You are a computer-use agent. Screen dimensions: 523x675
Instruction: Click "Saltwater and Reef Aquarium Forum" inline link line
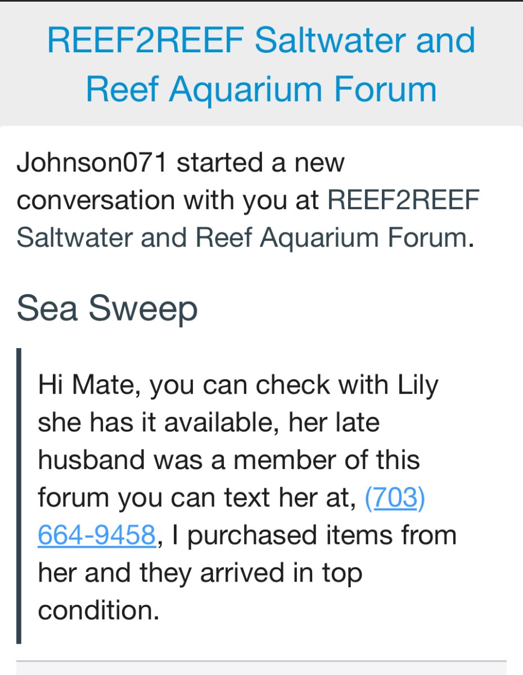coord(242,238)
